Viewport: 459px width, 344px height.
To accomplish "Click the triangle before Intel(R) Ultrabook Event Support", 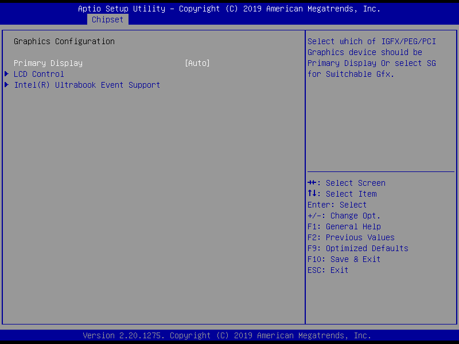I will pos(7,85).
